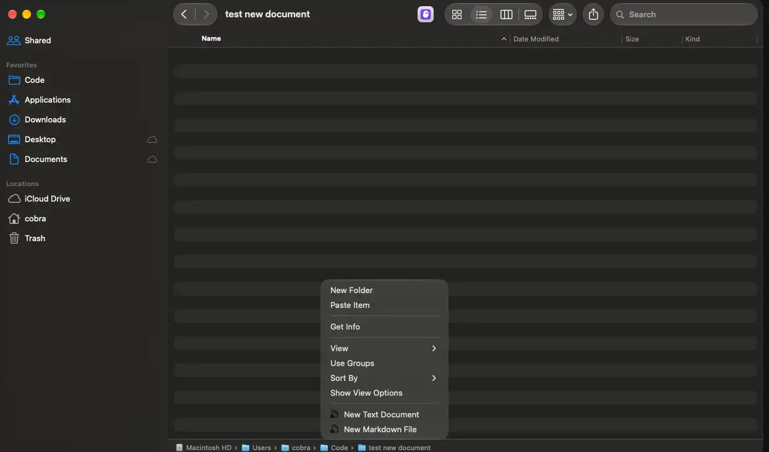Toggle the sort direction arrow in Name column
769x452 pixels.
click(x=504, y=39)
